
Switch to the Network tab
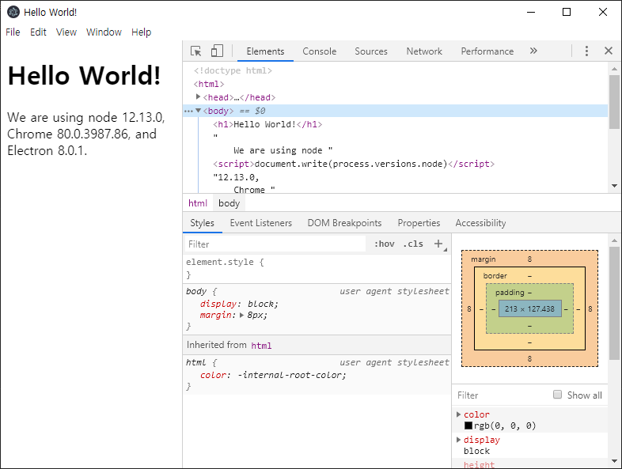424,51
